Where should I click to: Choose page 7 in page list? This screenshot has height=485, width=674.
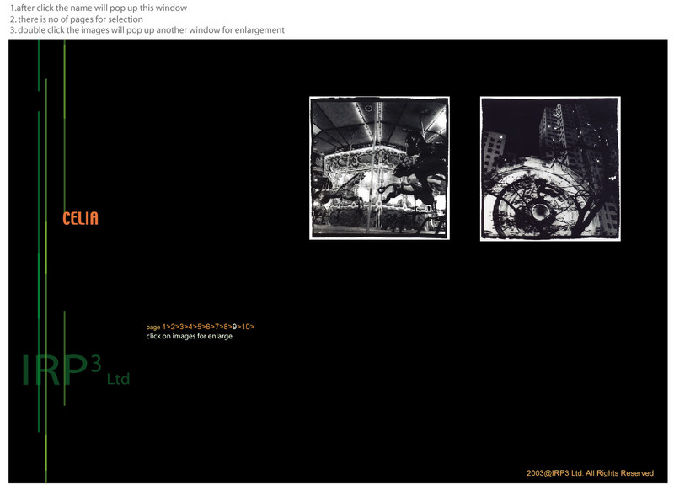[217, 327]
